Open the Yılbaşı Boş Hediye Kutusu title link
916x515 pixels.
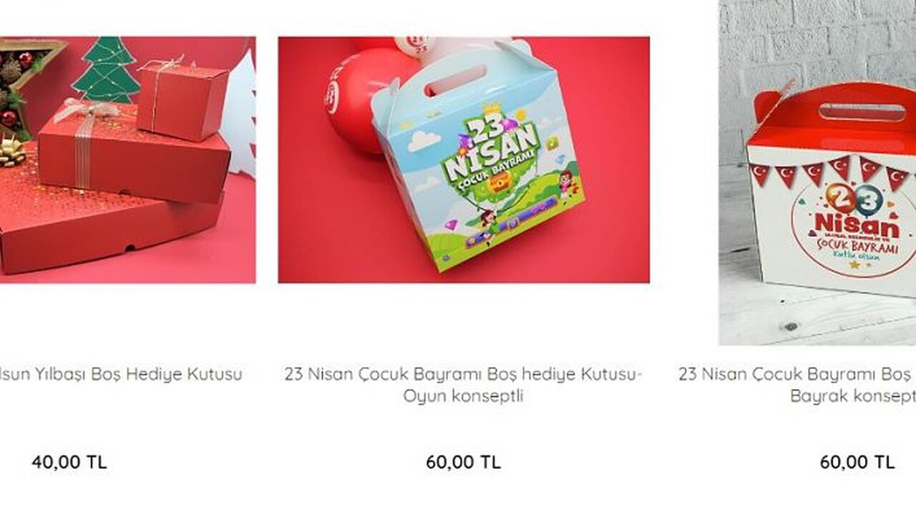click(121, 374)
